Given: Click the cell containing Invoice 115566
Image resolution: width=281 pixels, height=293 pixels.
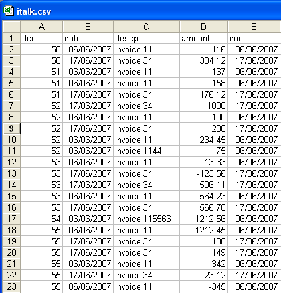Looking at the screenshot, I should 146,219.
